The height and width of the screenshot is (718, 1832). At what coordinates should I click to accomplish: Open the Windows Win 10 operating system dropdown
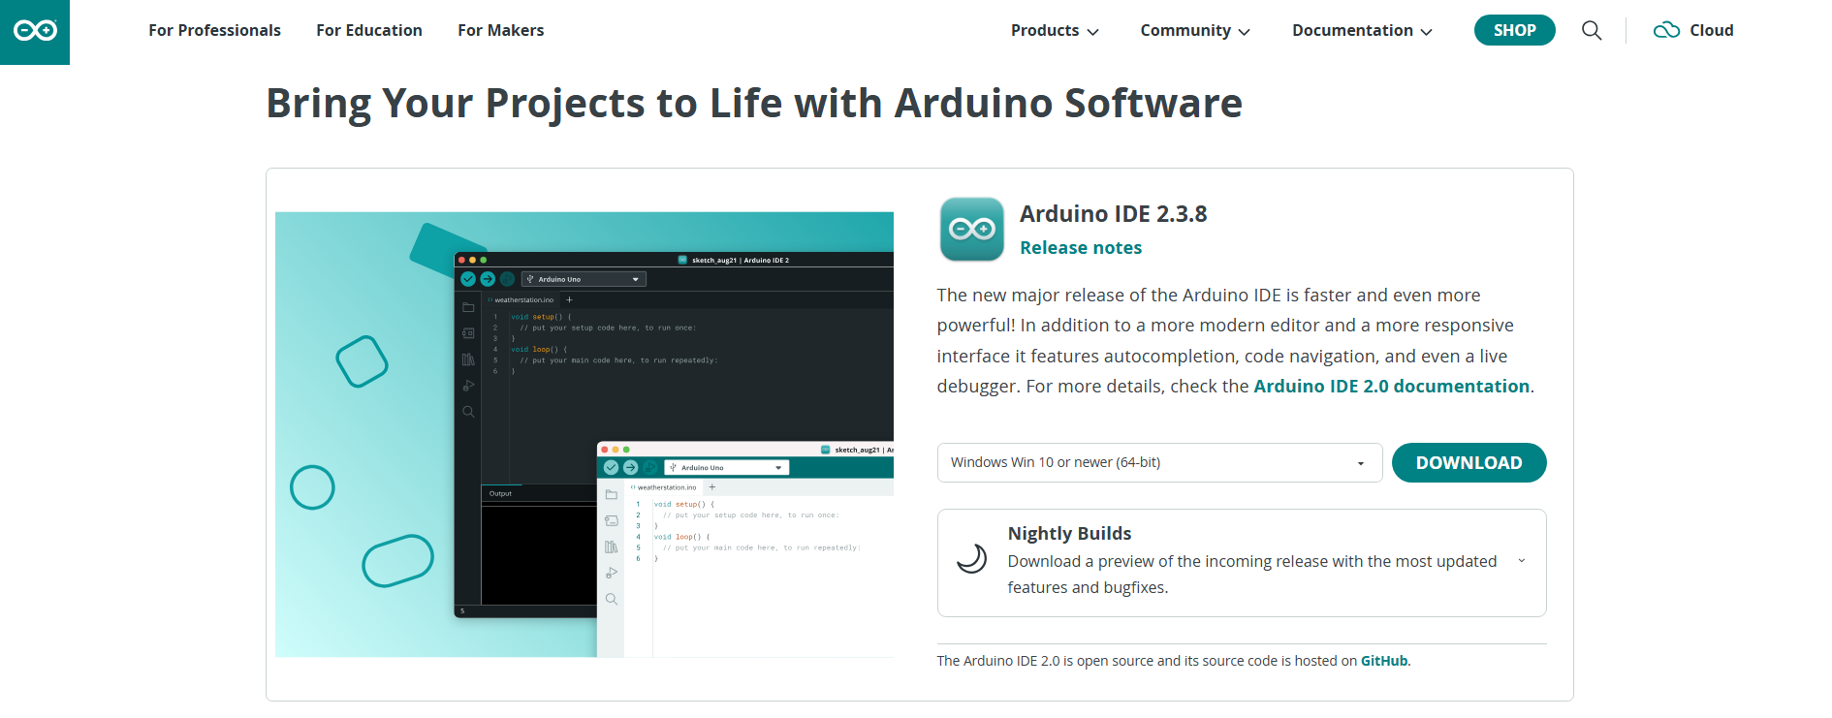click(1159, 462)
